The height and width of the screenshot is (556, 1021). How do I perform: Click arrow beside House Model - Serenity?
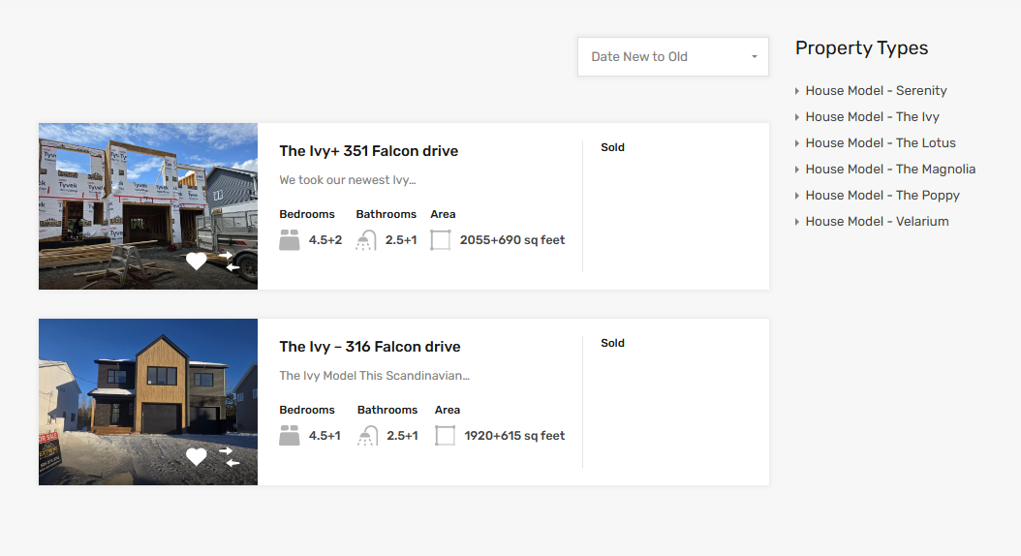[x=797, y=91]
